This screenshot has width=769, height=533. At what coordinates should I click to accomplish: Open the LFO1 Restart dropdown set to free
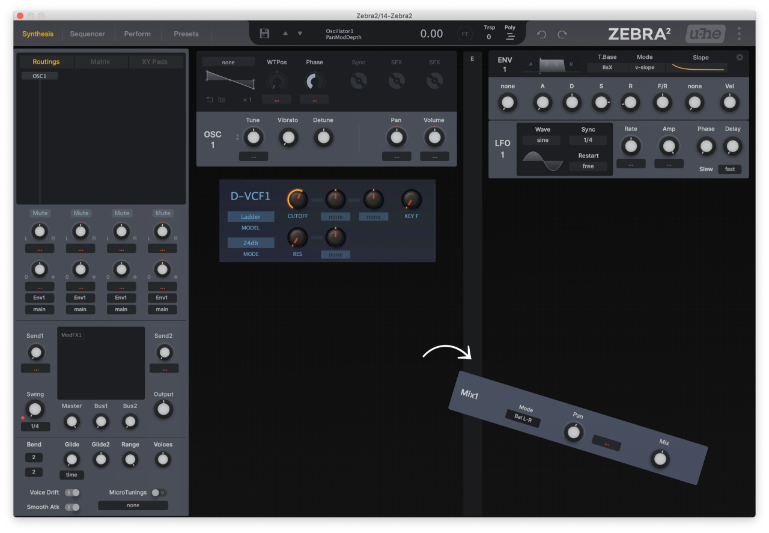point(588,166)
